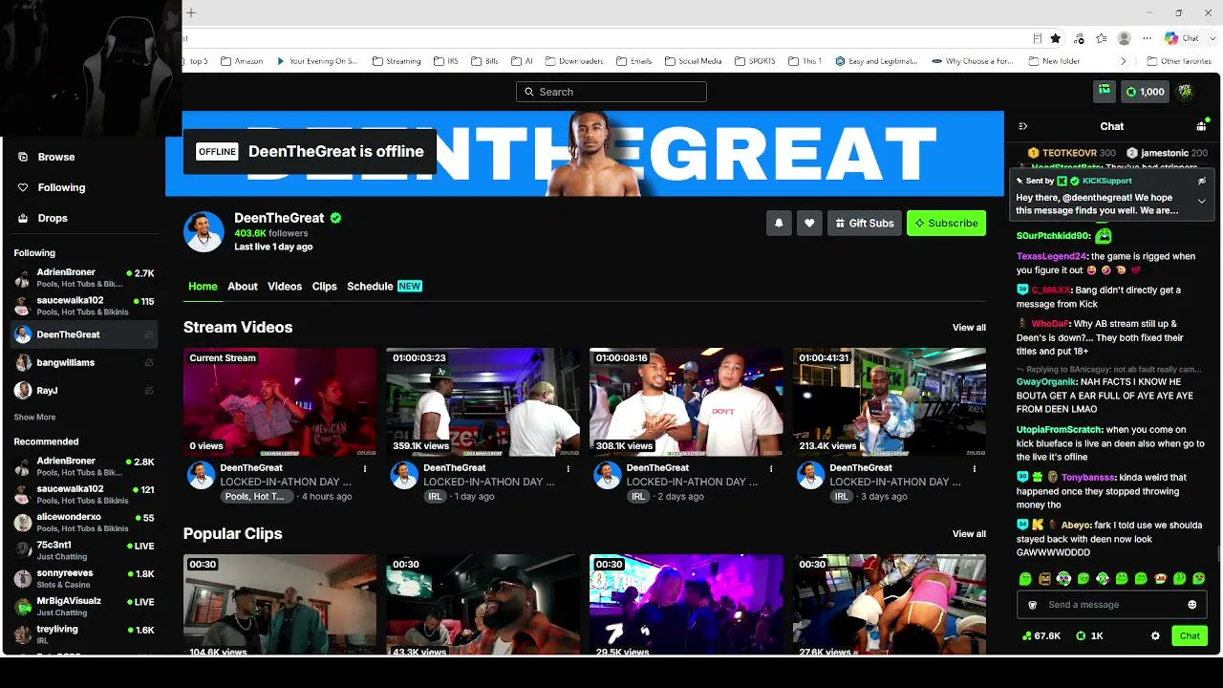The width and height of the screenshot is (1223, 688).
Task: Select the Home tab
Action: pos(203,287)
